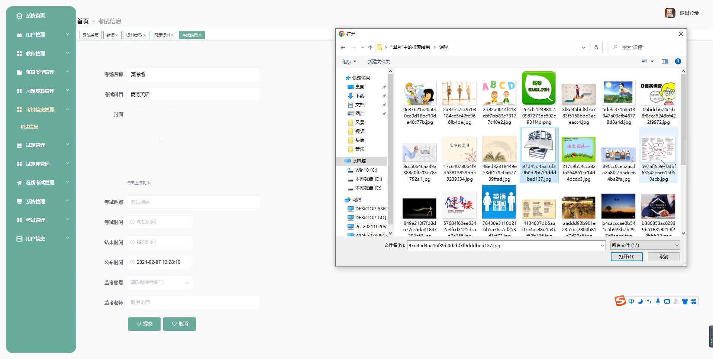Click the 考试地点 input field
The image size is (713, 359).
coord(193,202)
